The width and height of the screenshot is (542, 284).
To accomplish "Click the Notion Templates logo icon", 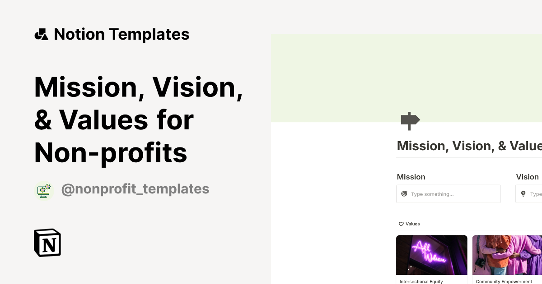I will [x=41, y=34].
